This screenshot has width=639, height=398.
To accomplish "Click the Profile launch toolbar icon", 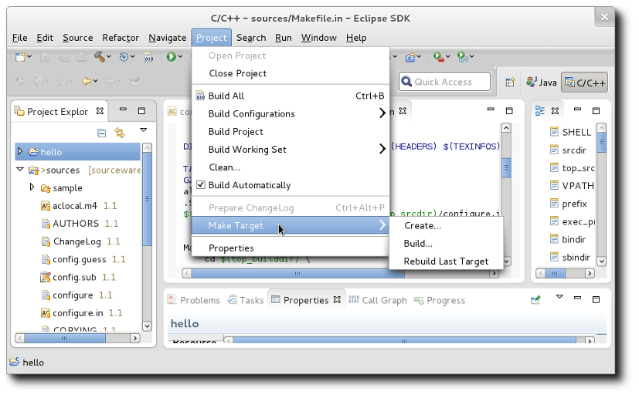I will point(463,57).
